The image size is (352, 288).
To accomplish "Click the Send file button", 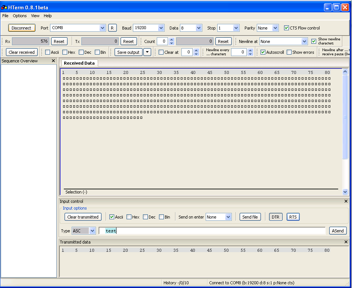I will coord(250,217).
